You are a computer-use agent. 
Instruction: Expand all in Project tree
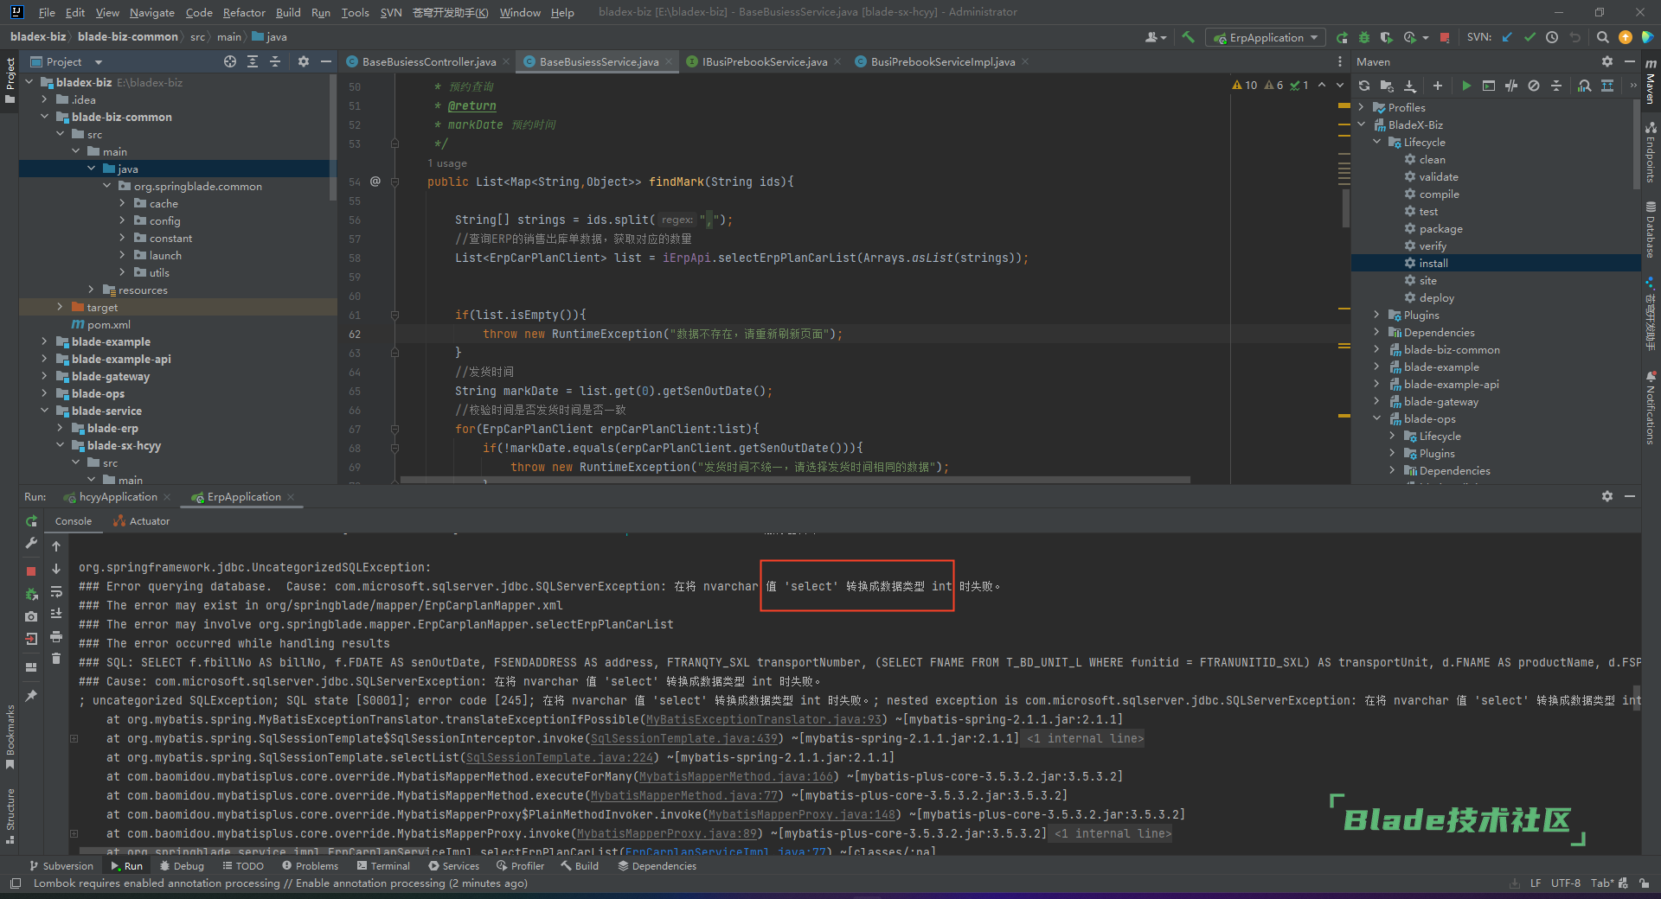click(253, 61)
